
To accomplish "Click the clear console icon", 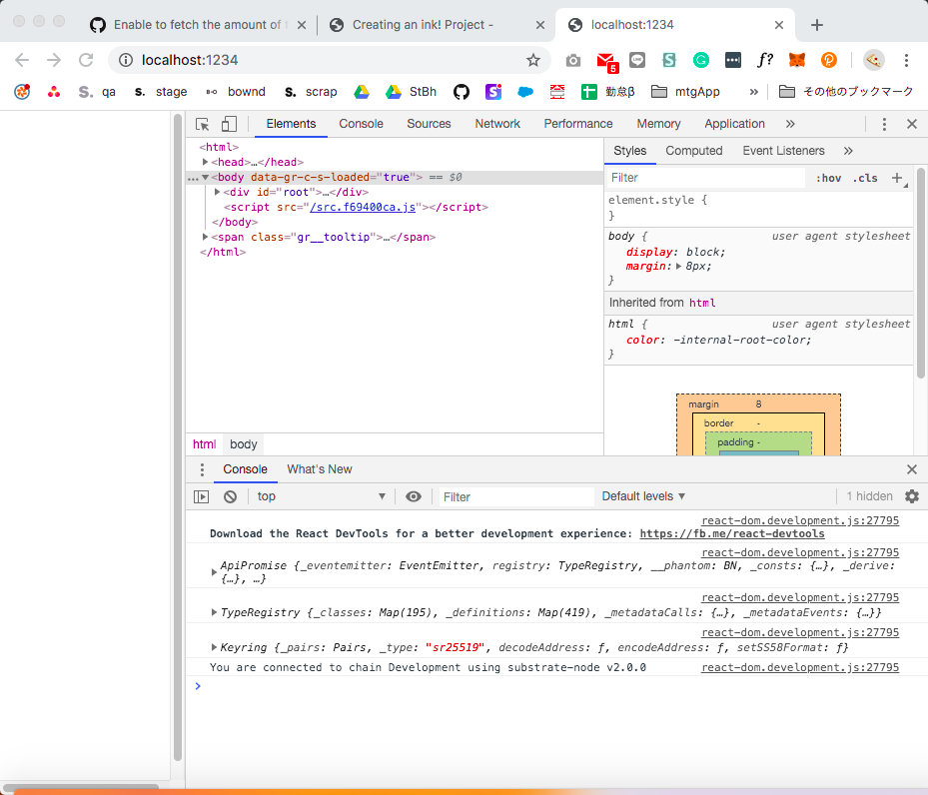I will point(230,497).
